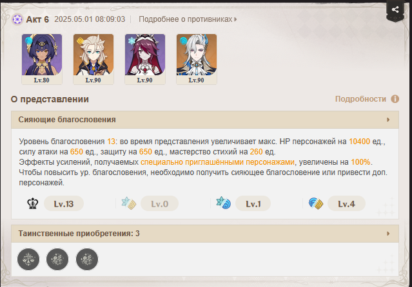Click the Cryo-Hydro reaction icon at Lv.1

click(x=224, y=203)
